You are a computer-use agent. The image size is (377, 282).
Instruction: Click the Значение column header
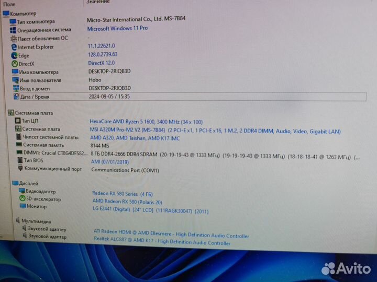(98, 2)
